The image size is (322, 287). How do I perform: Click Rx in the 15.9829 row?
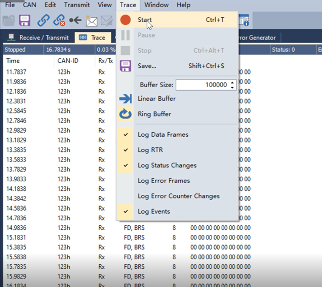(102, 276)
